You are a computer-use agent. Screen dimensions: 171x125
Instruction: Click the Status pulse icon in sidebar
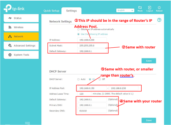(10, 18)
